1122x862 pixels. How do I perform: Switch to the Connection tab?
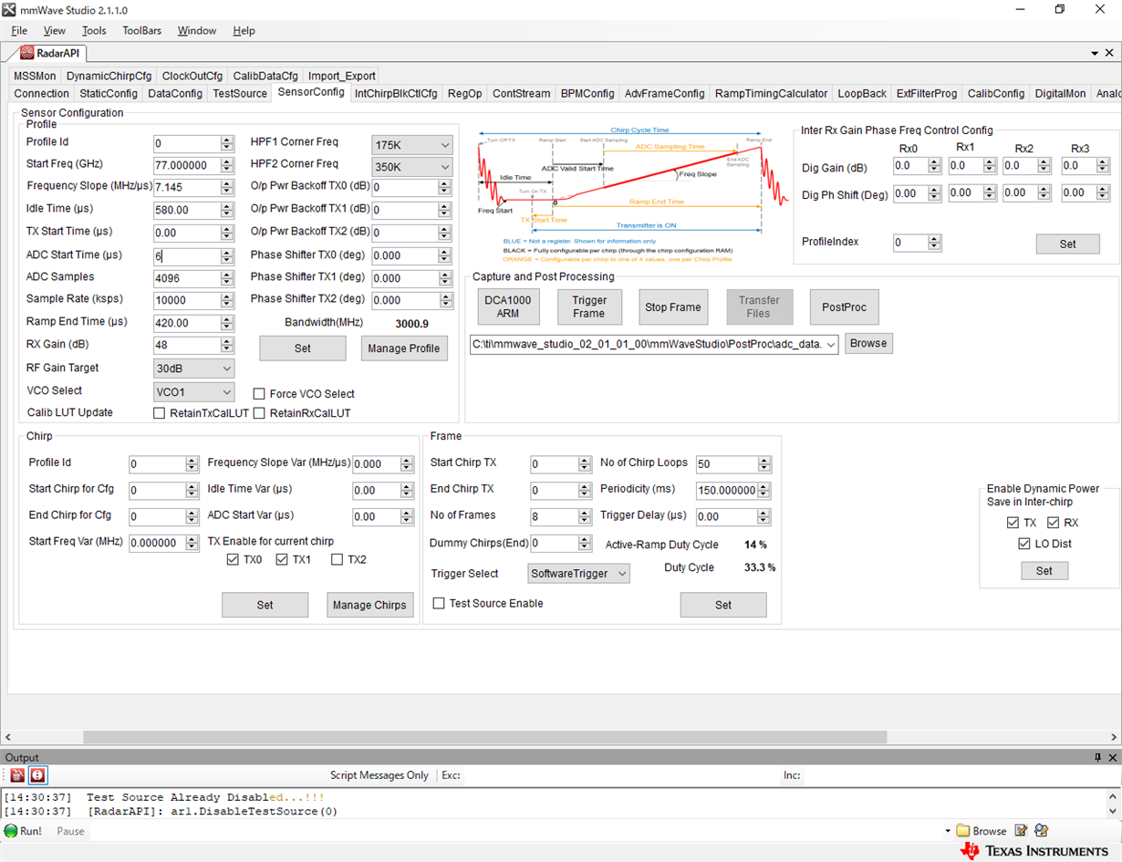click(x=42, y=93)
